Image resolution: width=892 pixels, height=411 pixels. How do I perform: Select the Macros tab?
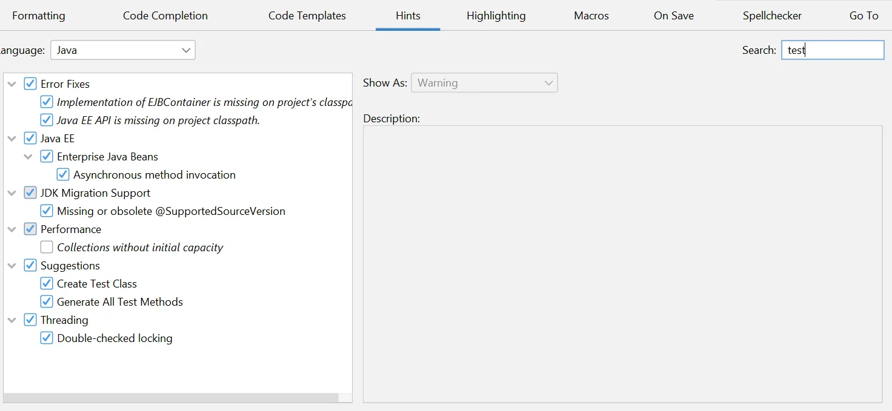pyautogui.click(x=591, y=16)
